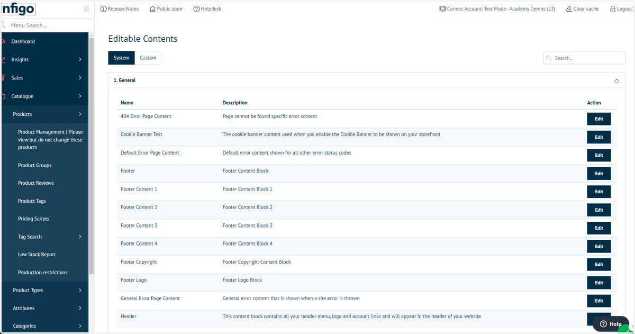Viewport: 635px width, 334px height.
Task: Click the Editable Contents Search field
Action: coord(584,58)
